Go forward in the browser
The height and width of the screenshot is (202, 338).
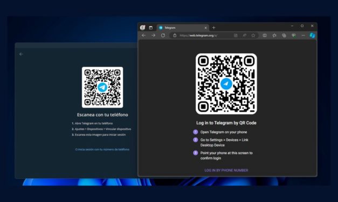(x=153, y=35)
